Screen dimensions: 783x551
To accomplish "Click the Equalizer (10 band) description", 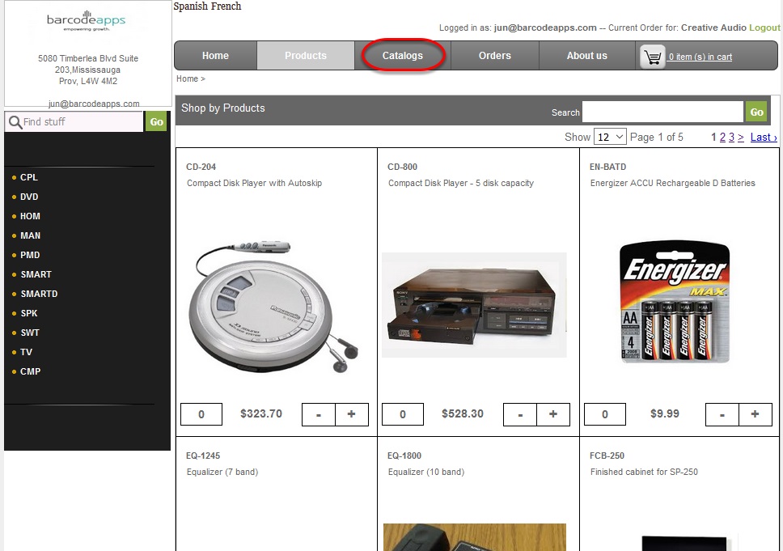I will click(426, 472).
